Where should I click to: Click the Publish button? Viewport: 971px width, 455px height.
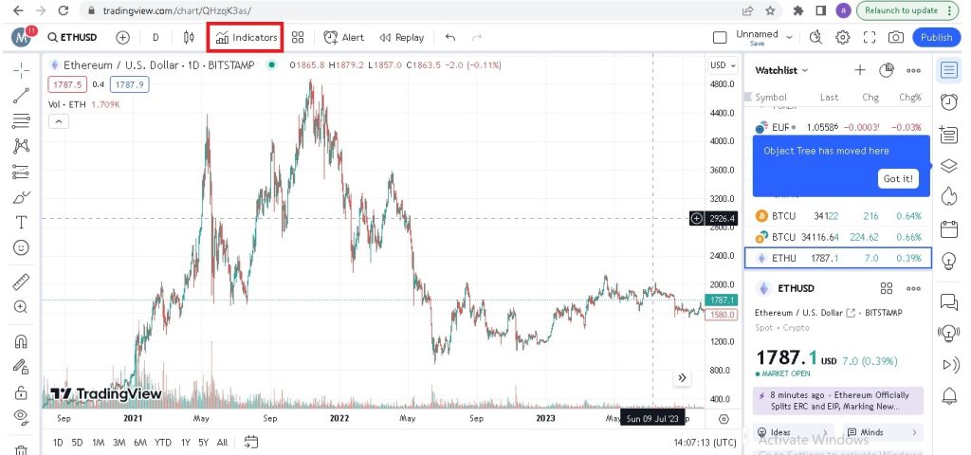(935, 37)
